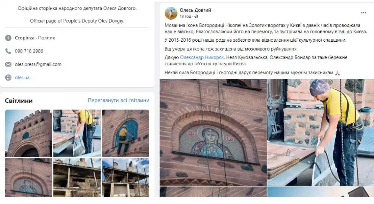Open the large photo of worker in yellow shirt
The height and width of the screenshot is (204, 374).
pyautogui.click(x=321, y=133)
